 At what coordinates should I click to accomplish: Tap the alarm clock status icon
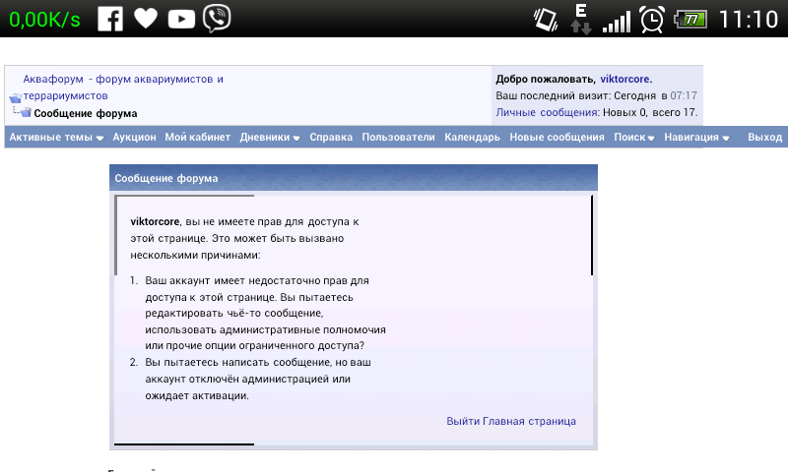click(651, 19)
